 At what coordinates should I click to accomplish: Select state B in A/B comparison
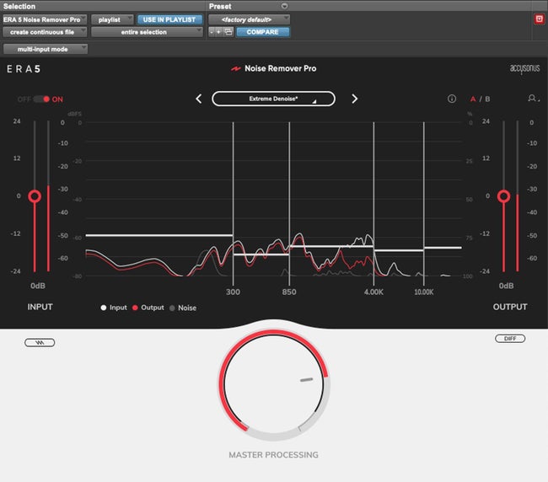pyautogui.click(x=487, y=99)
